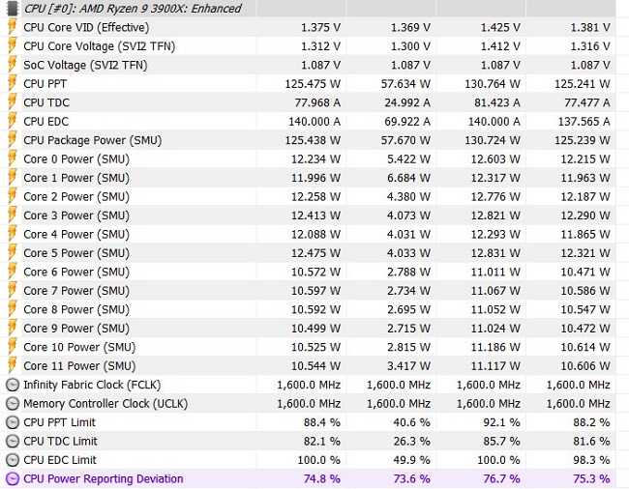Select the CPU Package Power (SMU) label
629x489 pixels.
(x=93, y=140)
